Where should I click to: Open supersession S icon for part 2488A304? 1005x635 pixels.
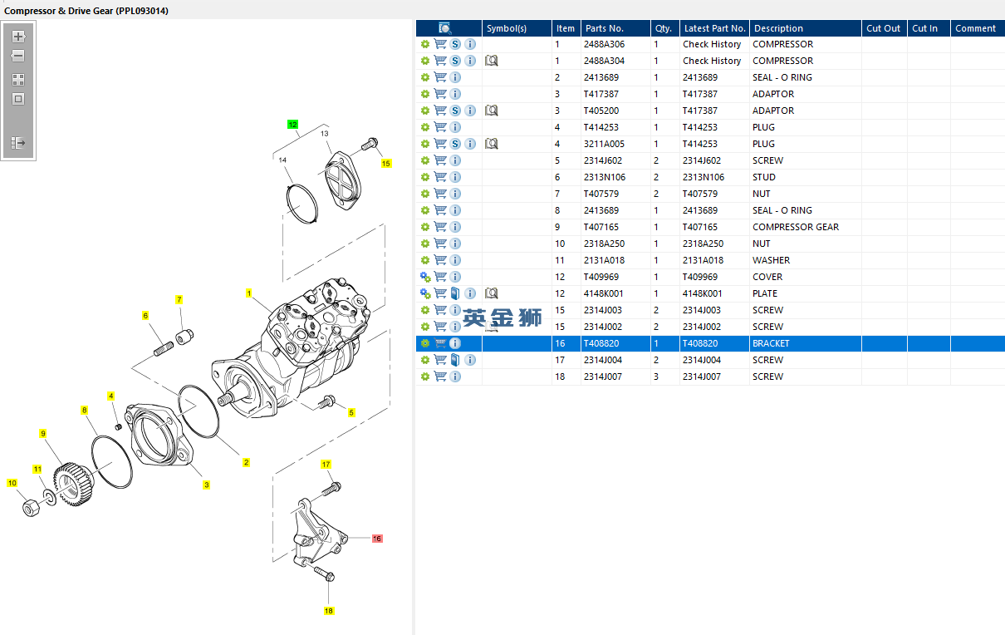(455, 61)
